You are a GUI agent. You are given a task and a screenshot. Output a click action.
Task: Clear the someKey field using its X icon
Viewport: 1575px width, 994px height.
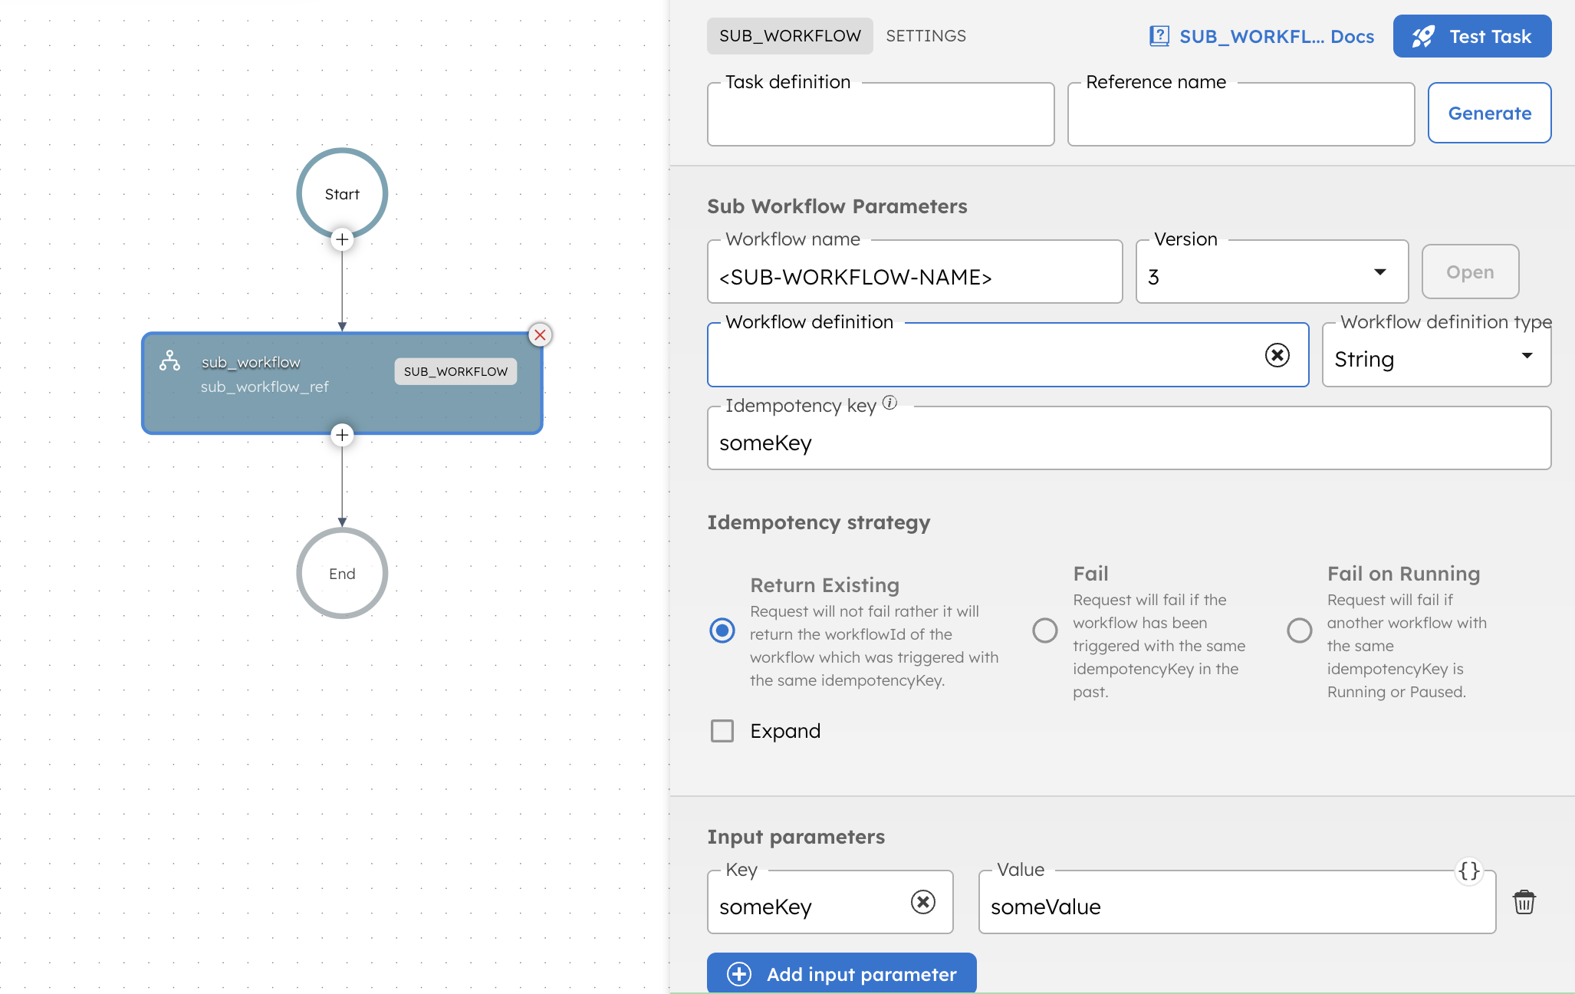point(922,902)
